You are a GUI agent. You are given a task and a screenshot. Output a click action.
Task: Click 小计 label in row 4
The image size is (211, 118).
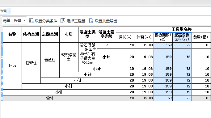[x=88, y=74]
